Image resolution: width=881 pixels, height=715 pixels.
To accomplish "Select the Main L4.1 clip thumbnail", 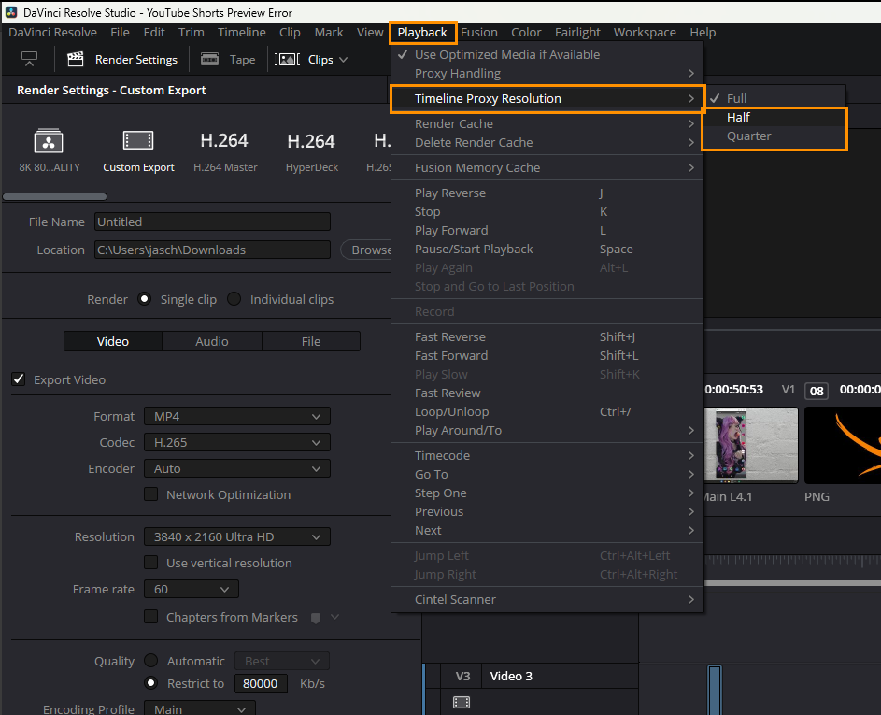I will [750, 445].
